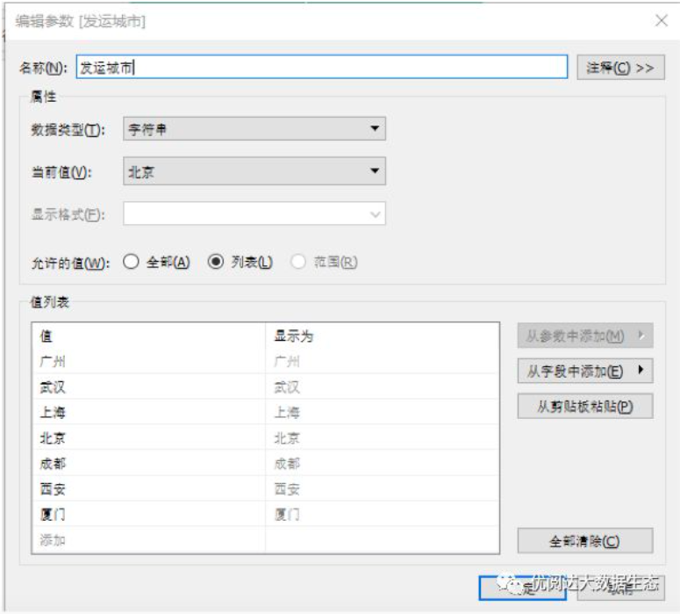This screenshot has width=680, height=614.
Task: Open the 数据类型 dropdown
Action: coord(254,129)
